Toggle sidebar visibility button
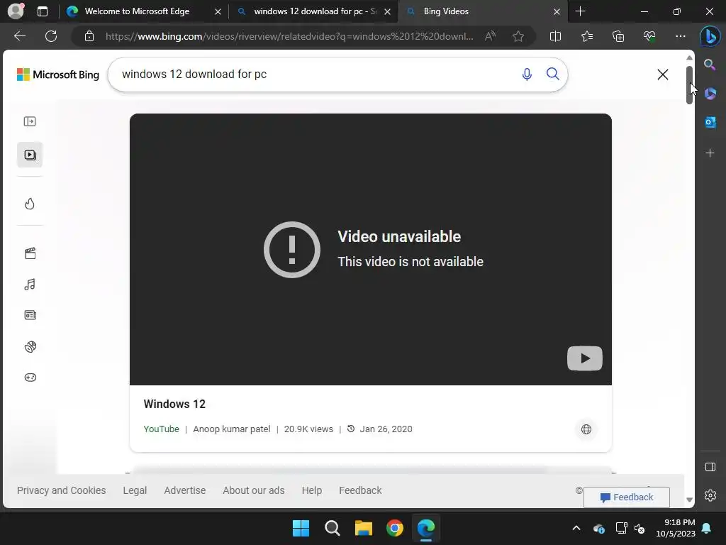 (710, 467)
